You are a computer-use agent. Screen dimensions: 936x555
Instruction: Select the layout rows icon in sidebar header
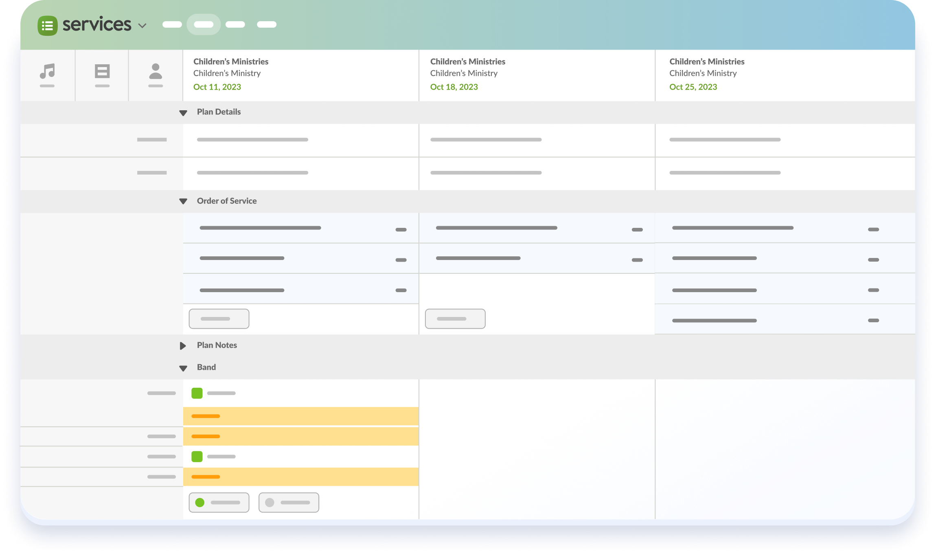click(x=102, y=72)
